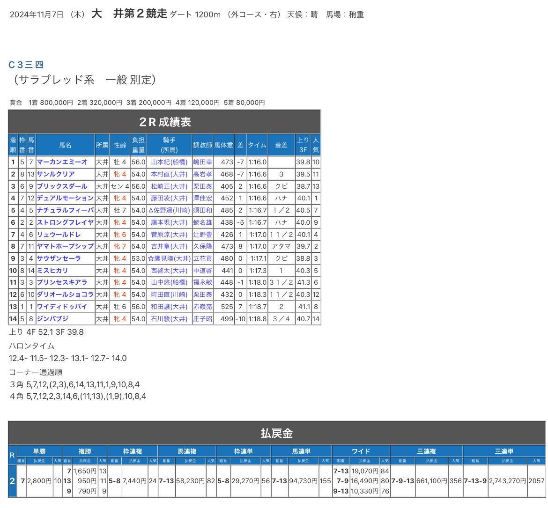Viewport: 548px width, 508px height.
Task: Open jockey 菅原涼(大井) page
Action: 169,235
